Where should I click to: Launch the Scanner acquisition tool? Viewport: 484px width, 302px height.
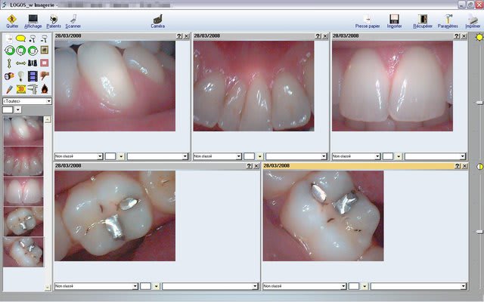click(x=73, y=19)
